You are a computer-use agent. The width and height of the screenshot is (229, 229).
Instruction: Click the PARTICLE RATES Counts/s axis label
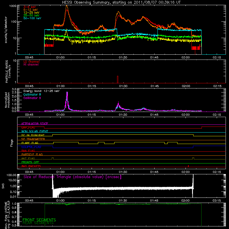(x=8, y=72)
